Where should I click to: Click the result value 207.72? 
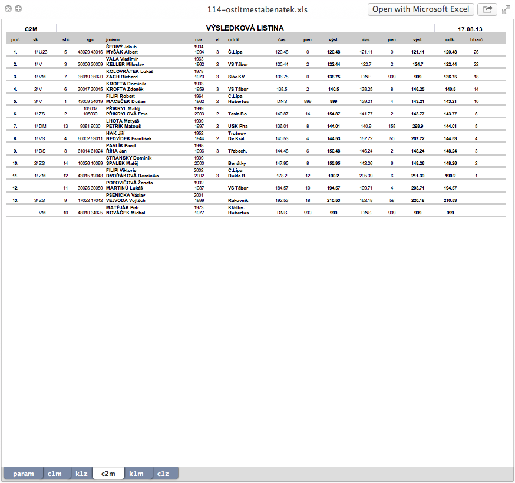[418, 138]
